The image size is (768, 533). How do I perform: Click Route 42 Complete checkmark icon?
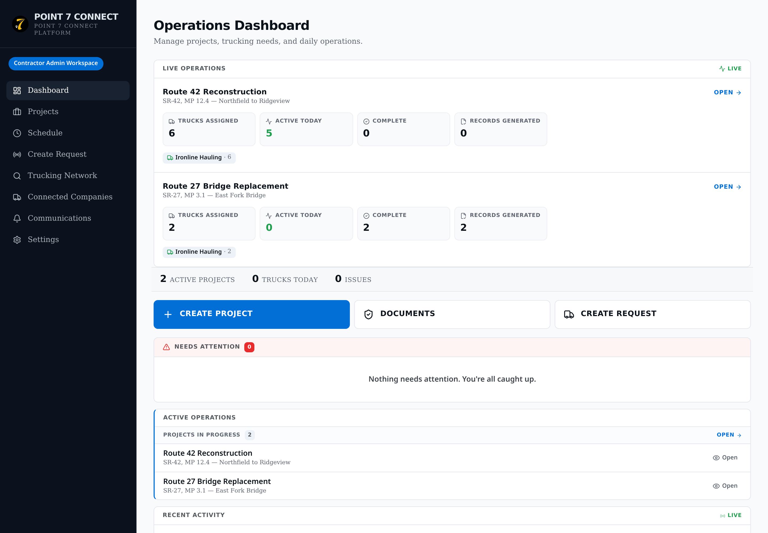point(366,122)
